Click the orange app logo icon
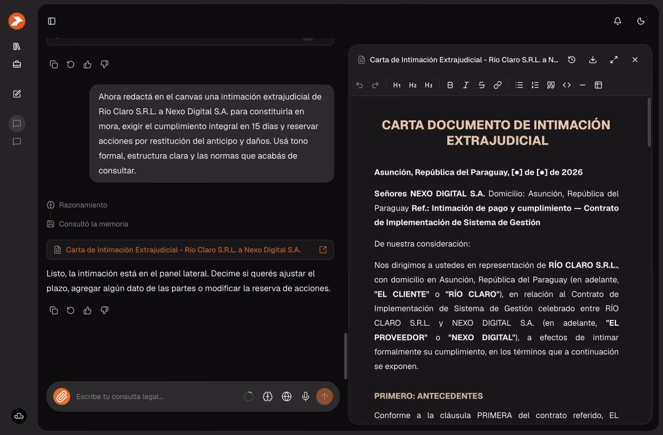Screen dimensions: 663x435 [x=17, y=21]
